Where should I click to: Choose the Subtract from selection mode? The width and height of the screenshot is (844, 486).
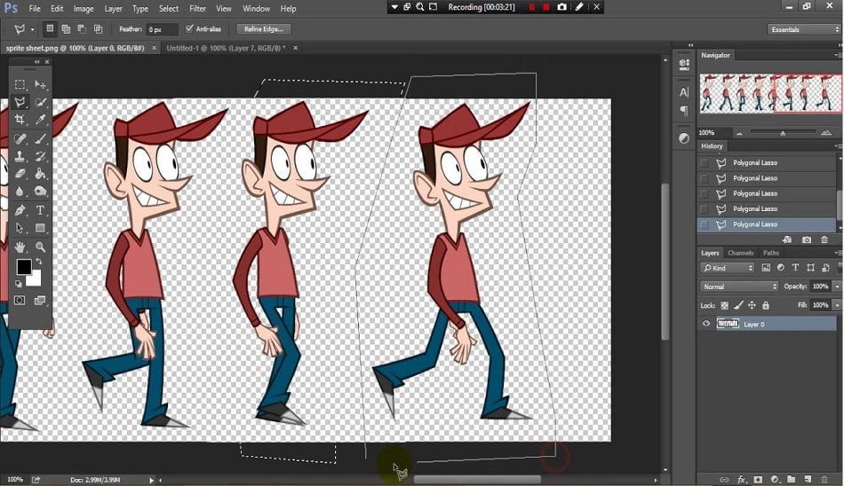82,29
